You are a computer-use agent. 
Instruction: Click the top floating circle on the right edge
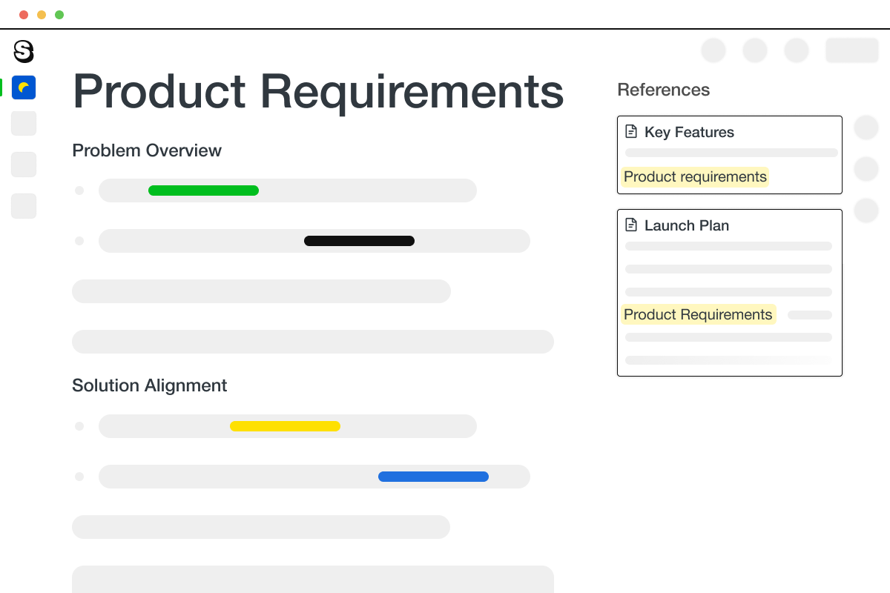tap(866, 127)
